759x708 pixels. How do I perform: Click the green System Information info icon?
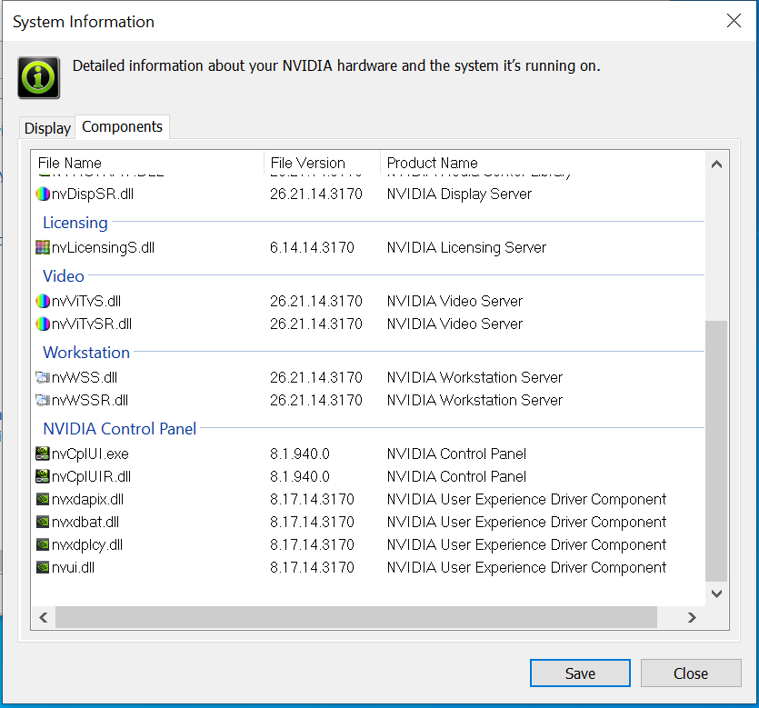[x=39, y=78]
